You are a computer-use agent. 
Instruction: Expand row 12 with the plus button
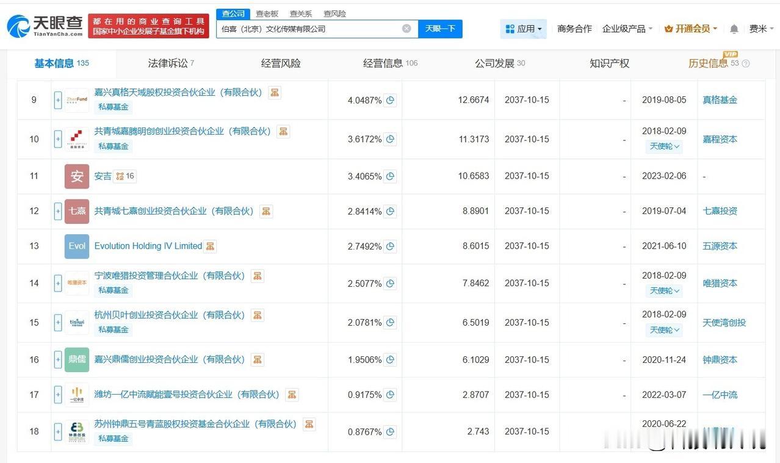[58, 212]
